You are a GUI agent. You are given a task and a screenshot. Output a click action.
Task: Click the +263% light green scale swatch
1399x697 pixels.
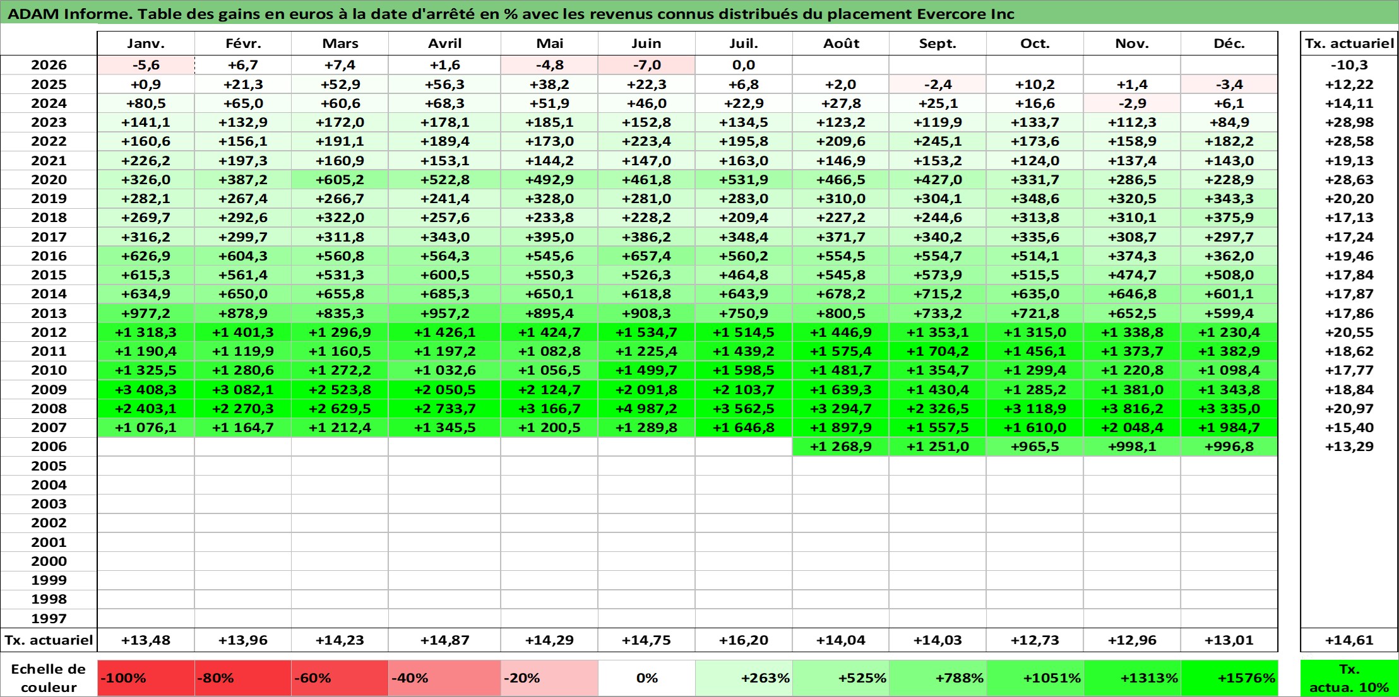tap(744, 678)
